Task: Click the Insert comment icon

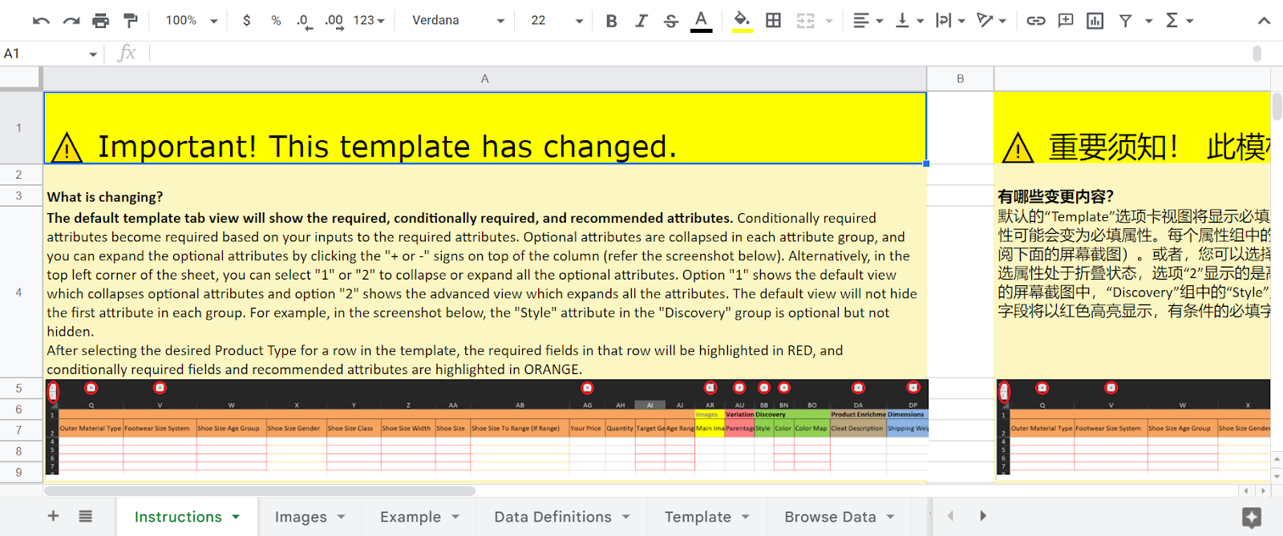Action: (1065, 21)
